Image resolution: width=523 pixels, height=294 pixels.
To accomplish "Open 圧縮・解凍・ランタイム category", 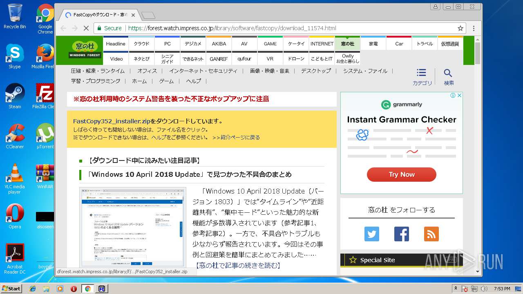I will pos(98,71).
